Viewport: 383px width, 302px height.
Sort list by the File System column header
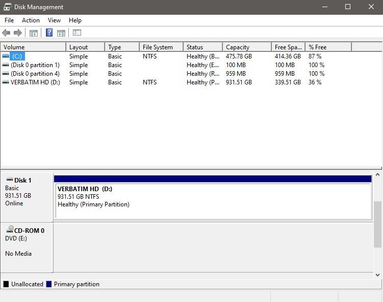click(158, 47)
